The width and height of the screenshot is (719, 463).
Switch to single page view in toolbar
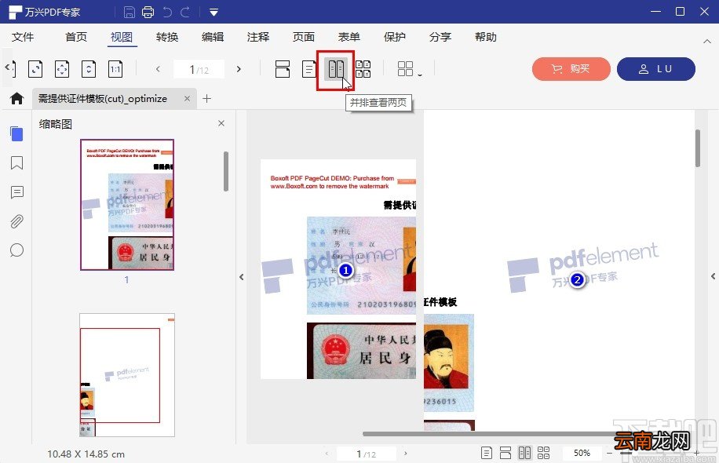click(x=309, y=69)
